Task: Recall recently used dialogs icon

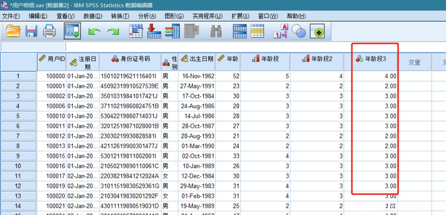Action: pyautogui.click(x=72, y=31)
